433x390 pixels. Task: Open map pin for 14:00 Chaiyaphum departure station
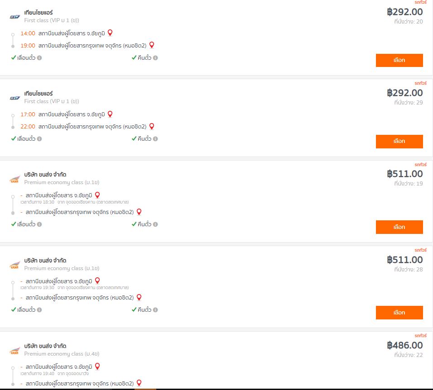(x=110, y=33)
